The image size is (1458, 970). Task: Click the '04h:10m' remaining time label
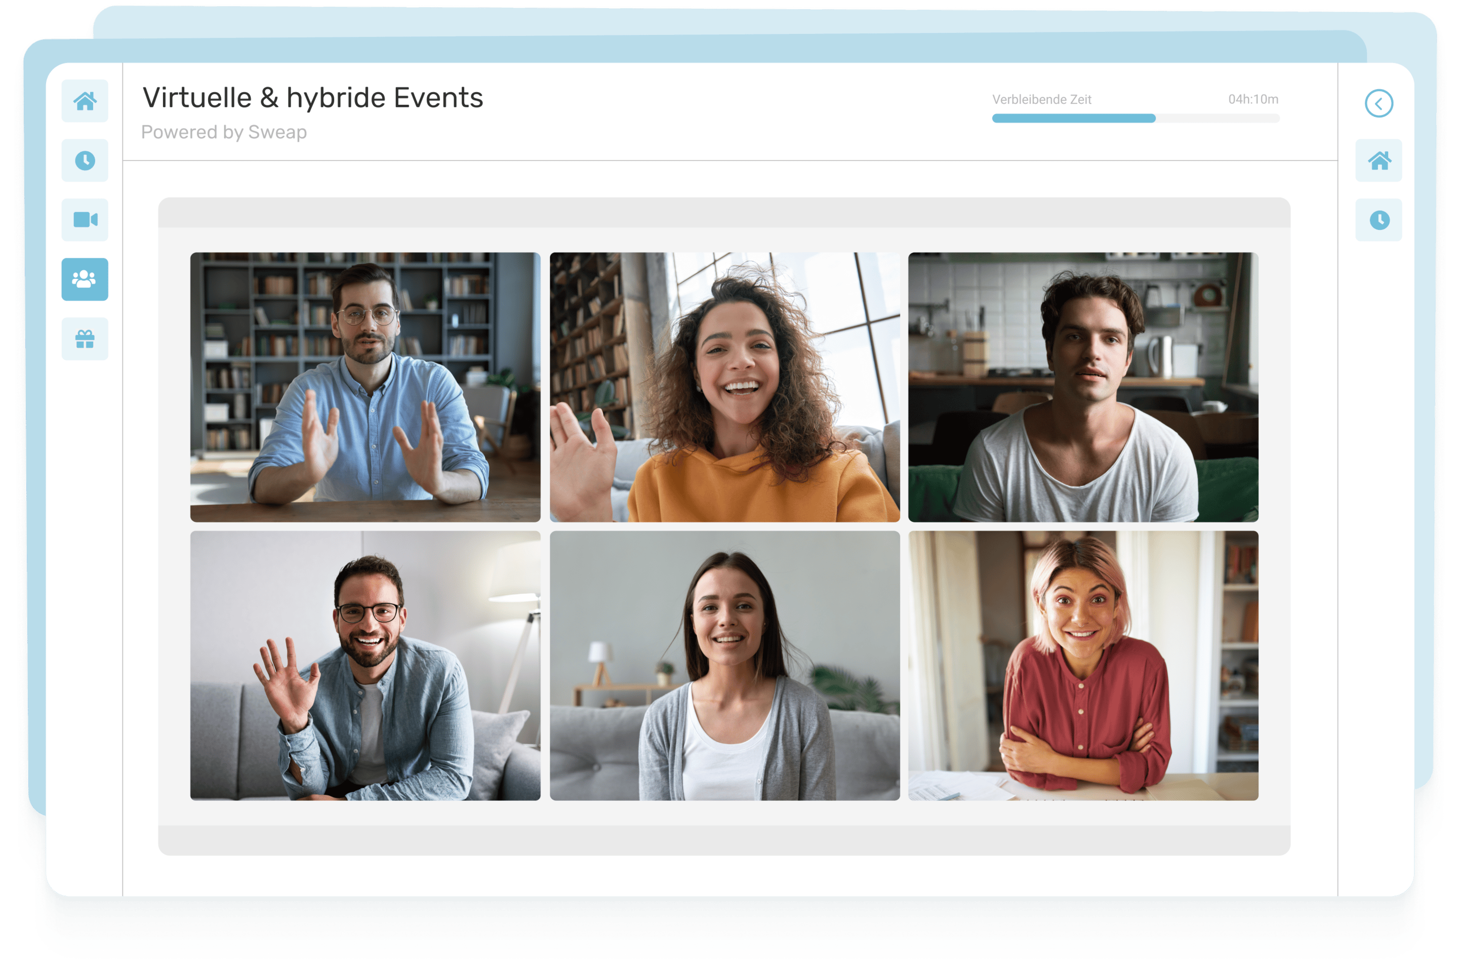[1252, 99]
